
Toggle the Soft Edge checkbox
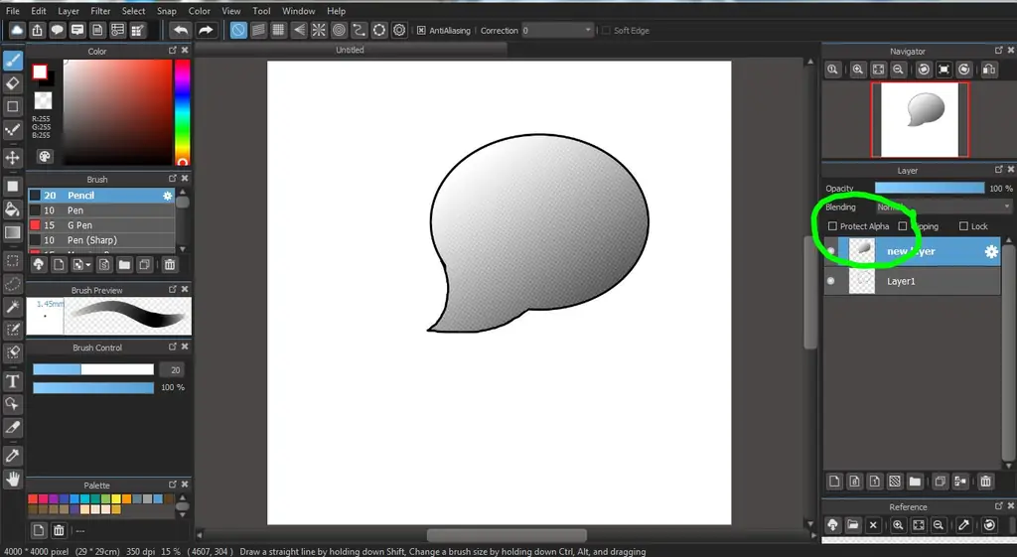coord(606,31)
